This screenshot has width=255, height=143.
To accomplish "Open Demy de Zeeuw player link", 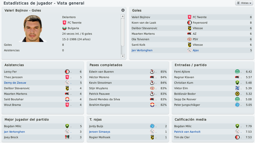I will [x=15, y=83].
